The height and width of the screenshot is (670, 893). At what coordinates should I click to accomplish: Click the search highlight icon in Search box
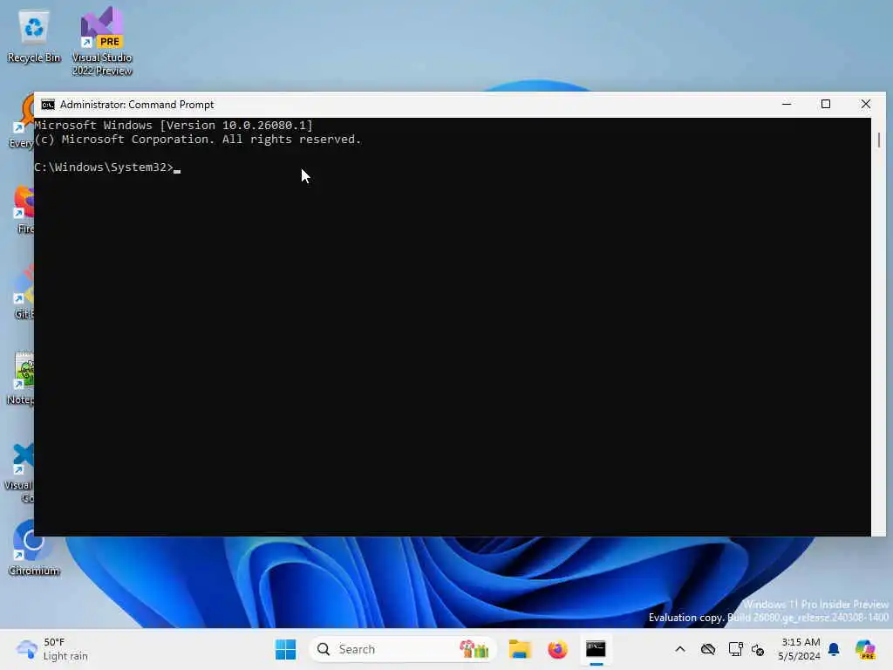(474, 649)
